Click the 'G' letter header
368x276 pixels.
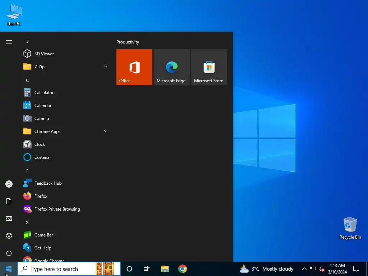click(27, 222)
